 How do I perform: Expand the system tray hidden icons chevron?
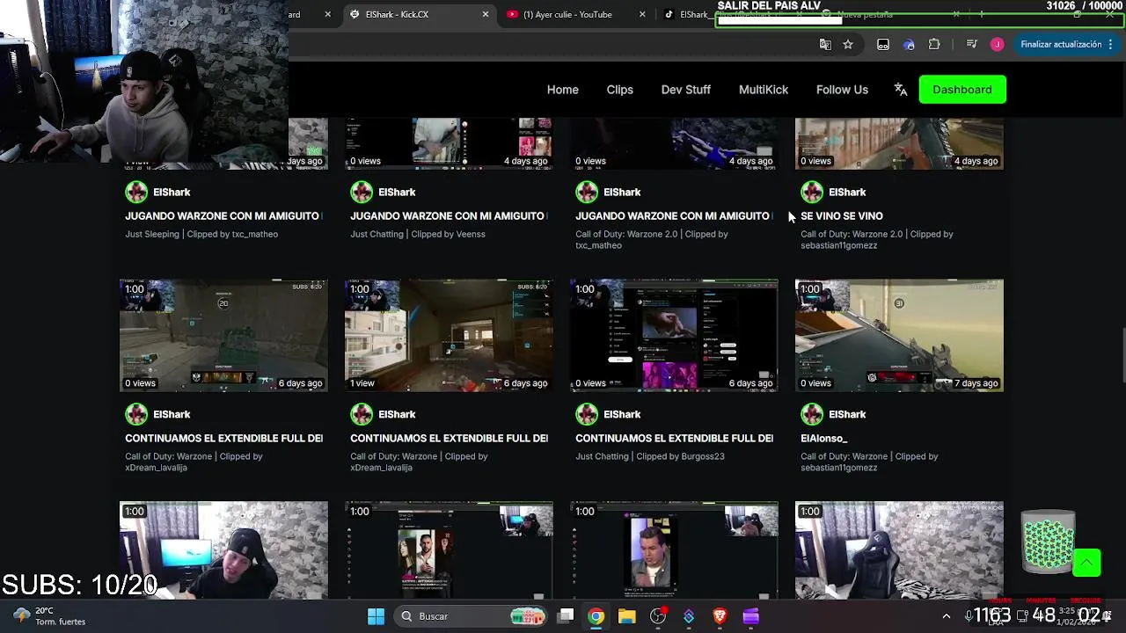tap(946, 616)
